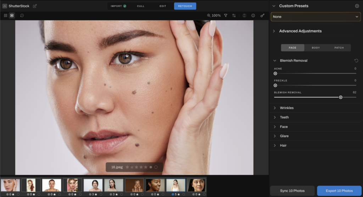Reset Blemish Removal settings
This screenshot has width=363, height=197.
(x=356, y=61)
